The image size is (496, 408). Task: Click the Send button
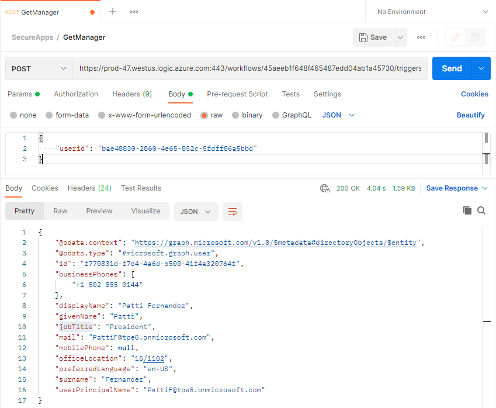[x=452, y=68]
